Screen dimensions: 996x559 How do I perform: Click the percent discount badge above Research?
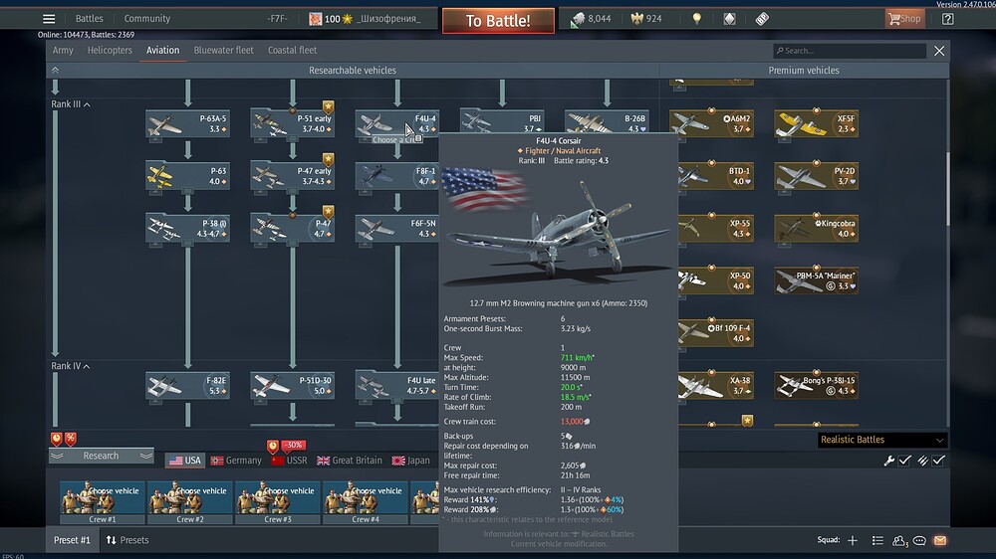(71, 439)
